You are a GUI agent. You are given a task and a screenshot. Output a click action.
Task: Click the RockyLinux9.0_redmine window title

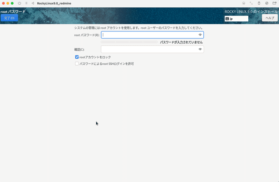pyautogui.click(x=54, y=3)
